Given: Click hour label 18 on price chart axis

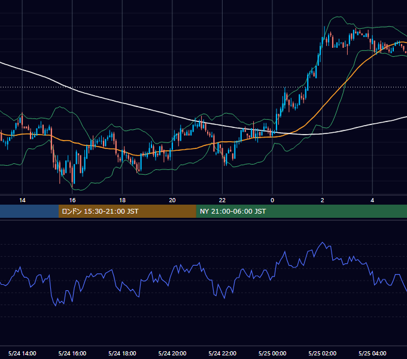Looking at the screenshot, I should [x=122, y=200].
